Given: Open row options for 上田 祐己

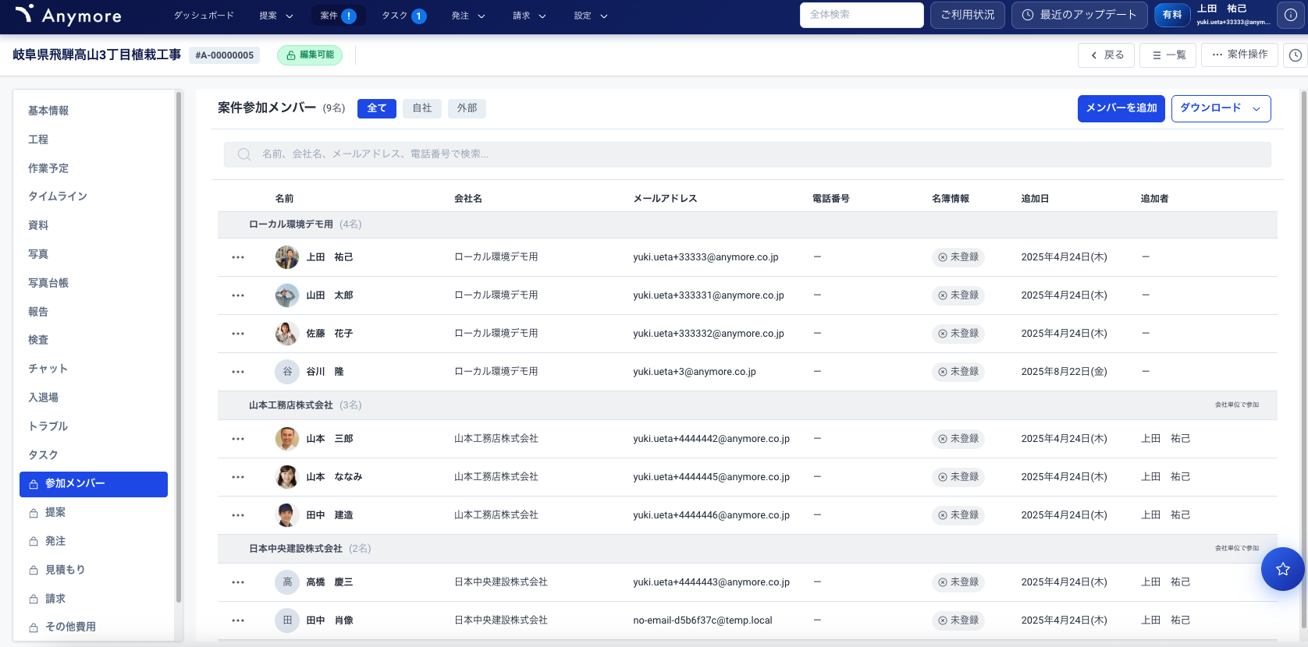Looking at the screenshot, I should point(238,257).
